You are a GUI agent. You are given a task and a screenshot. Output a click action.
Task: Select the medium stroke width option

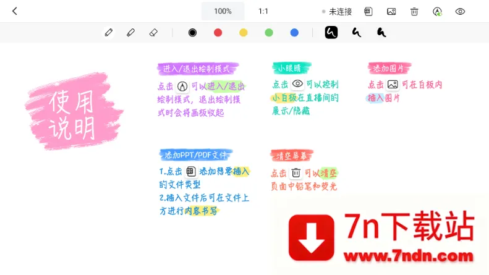tap(357, 32)
